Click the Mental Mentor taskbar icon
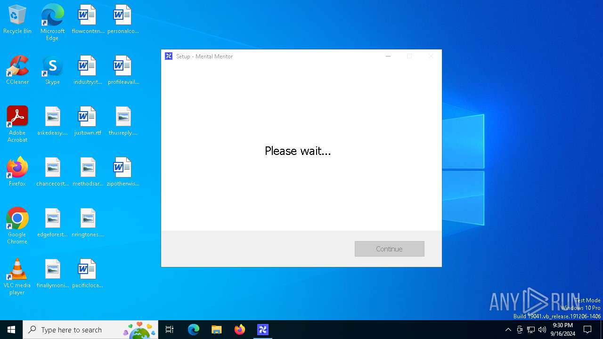Screen dimensions: 603x339 click(x=263, y=330)
